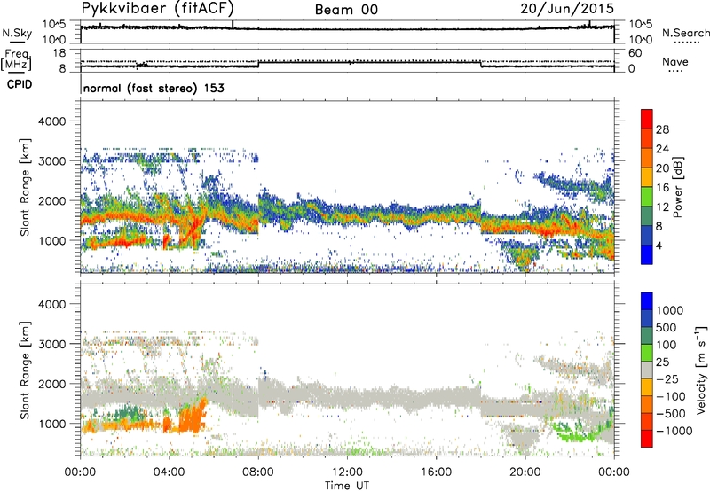Click the date "20/Jun/2015"
Image resolution: width=710 pixels, height=491 pixels.
pos(567,9)
